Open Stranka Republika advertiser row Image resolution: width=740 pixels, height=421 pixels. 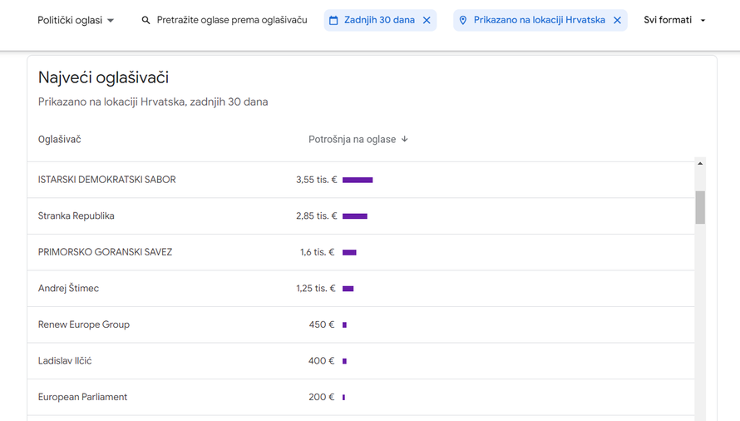(x=76, y=216)
